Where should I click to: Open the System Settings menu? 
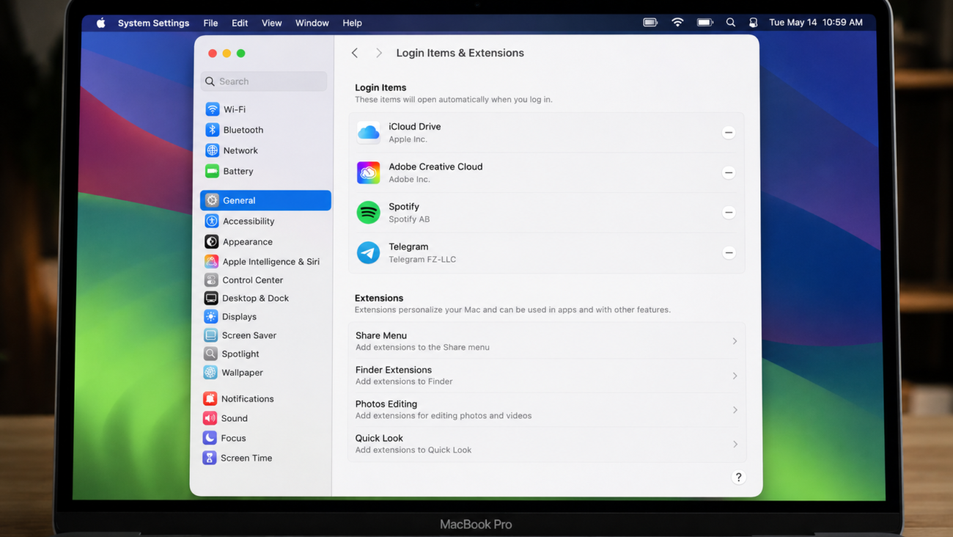(153, 23)
